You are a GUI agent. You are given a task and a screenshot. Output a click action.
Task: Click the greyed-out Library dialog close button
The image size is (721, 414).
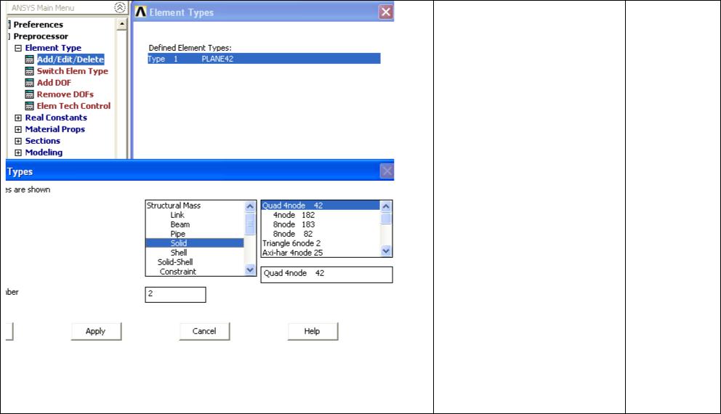click(x=387, y=171)
